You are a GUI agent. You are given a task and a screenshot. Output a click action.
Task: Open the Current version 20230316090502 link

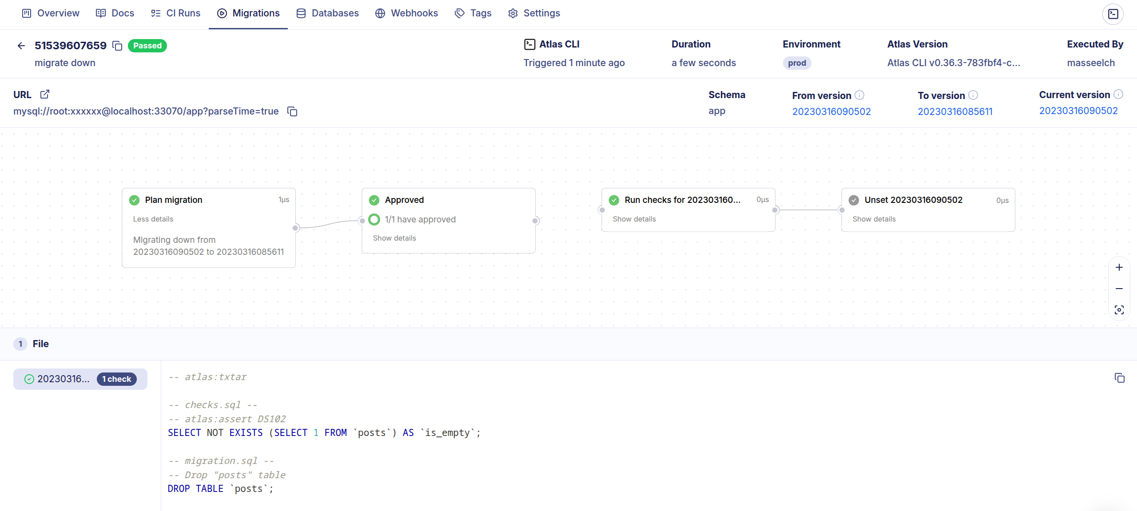1078,111
